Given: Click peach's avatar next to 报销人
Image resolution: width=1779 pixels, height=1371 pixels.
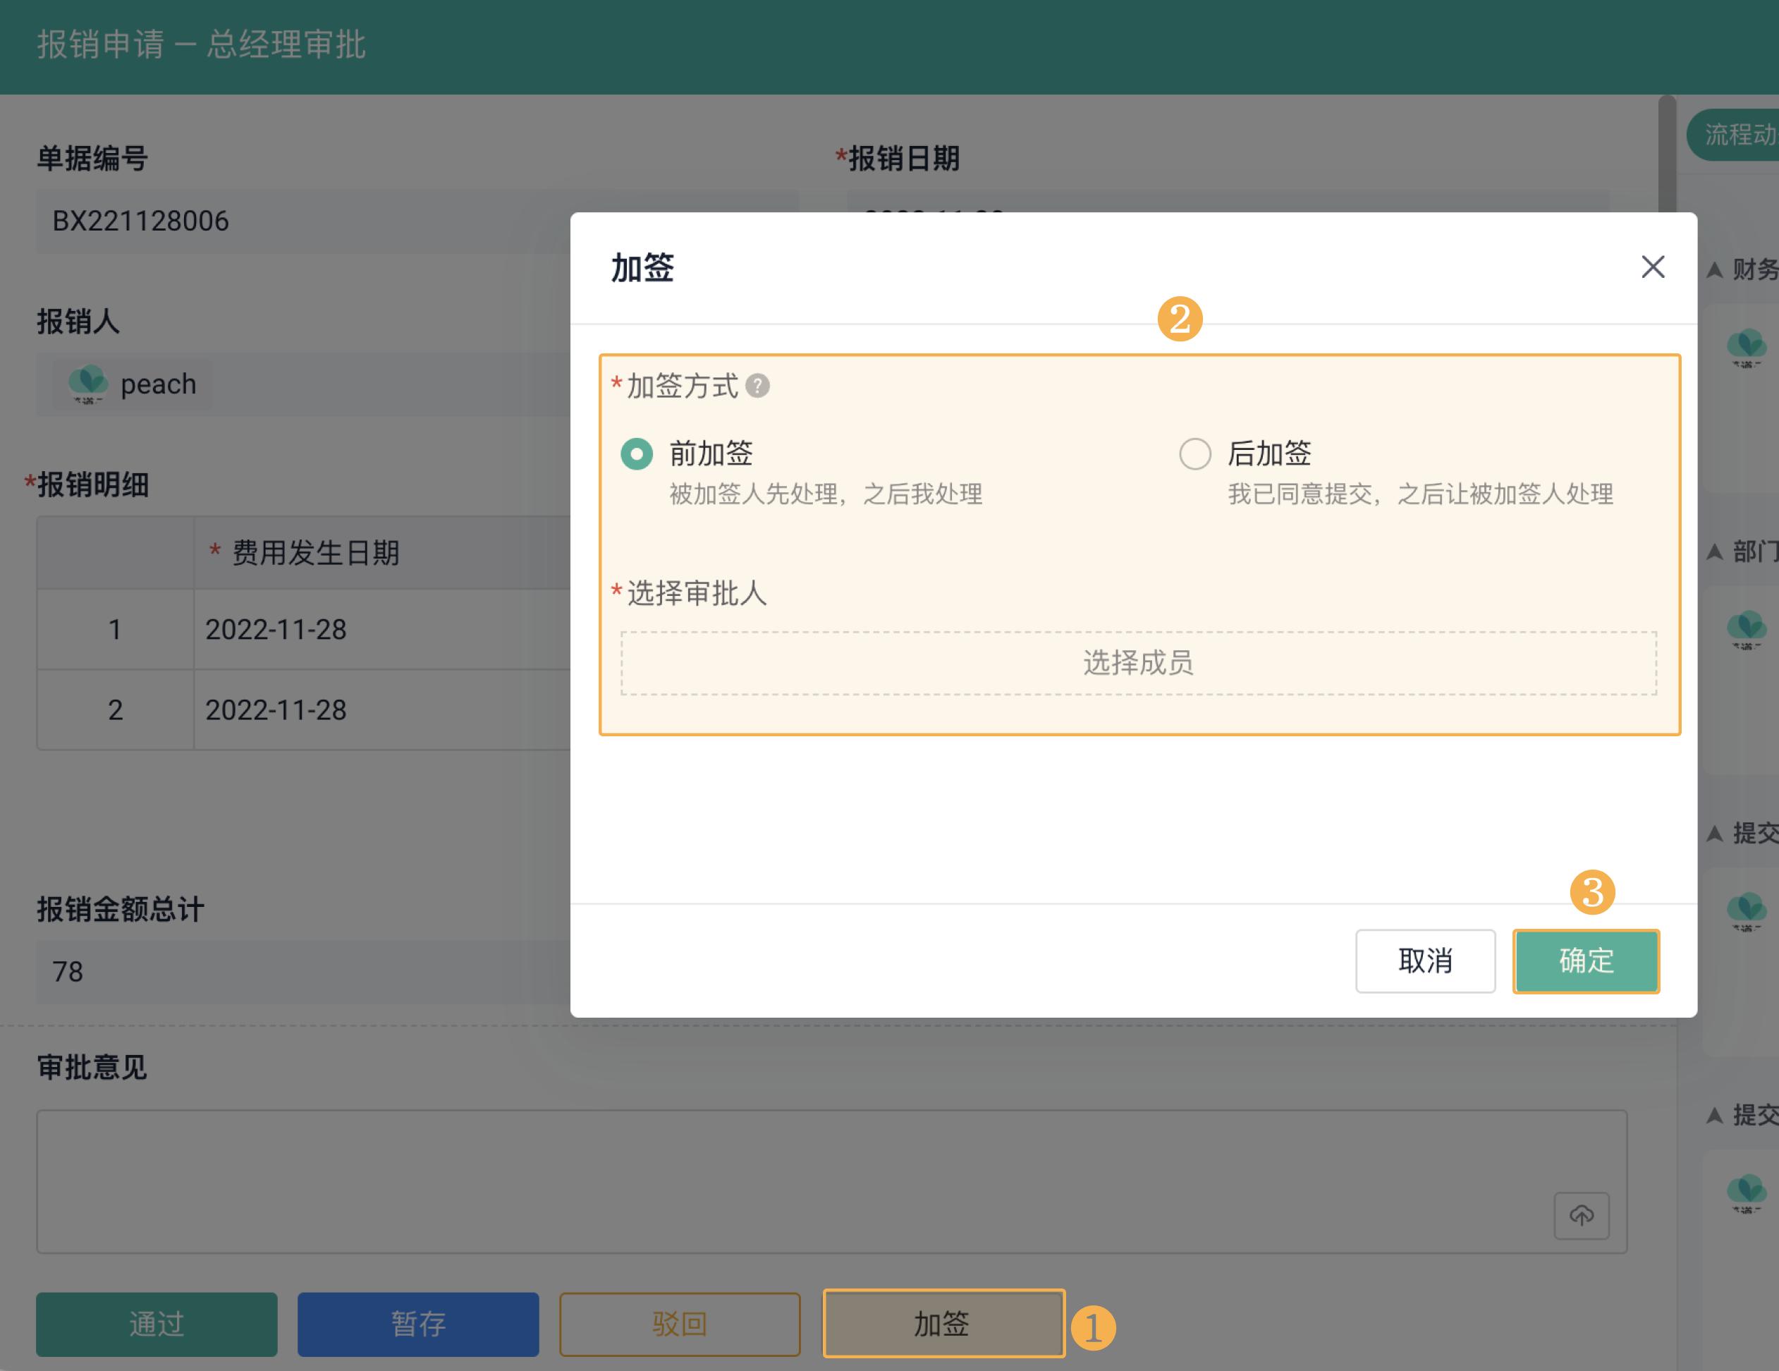Looking at the screenshot, I should tap(90, 383).
